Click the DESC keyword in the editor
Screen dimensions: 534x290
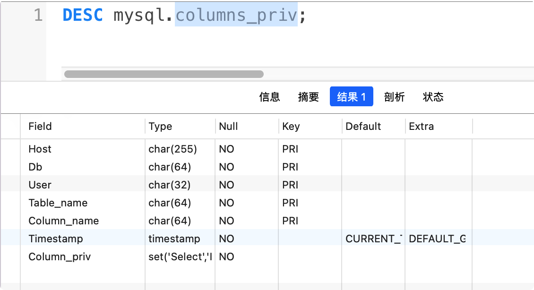coord(82,15)
